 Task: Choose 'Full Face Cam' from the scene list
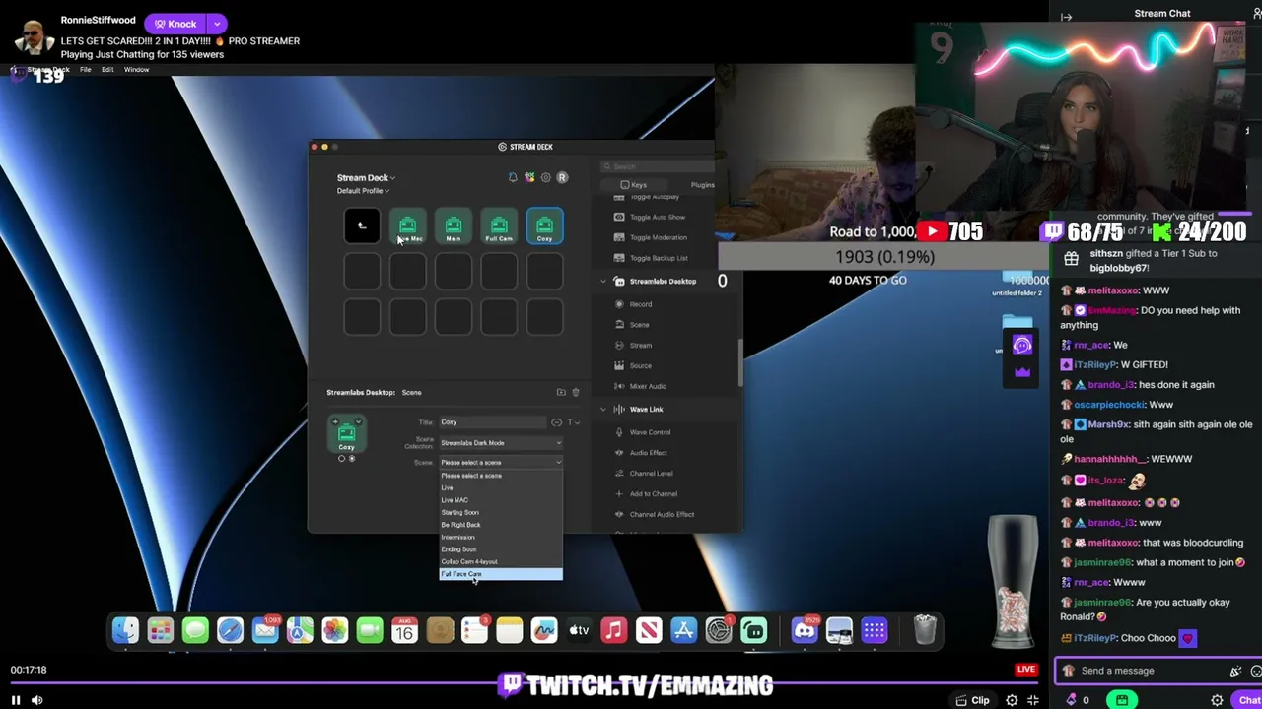point(501,574)
